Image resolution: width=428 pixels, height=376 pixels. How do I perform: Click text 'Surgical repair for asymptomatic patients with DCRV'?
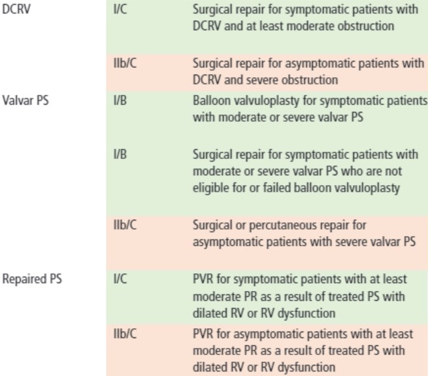(308, 71)
